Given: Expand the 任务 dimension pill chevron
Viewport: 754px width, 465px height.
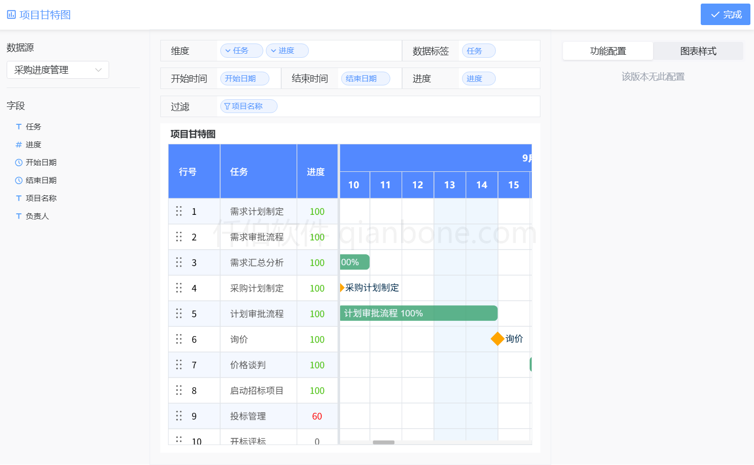Looking at the screenshot, I should coord(227,51).
